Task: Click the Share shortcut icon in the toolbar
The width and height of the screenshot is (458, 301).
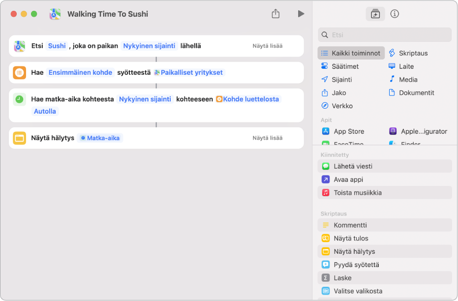Action: (x=275, y=14)
